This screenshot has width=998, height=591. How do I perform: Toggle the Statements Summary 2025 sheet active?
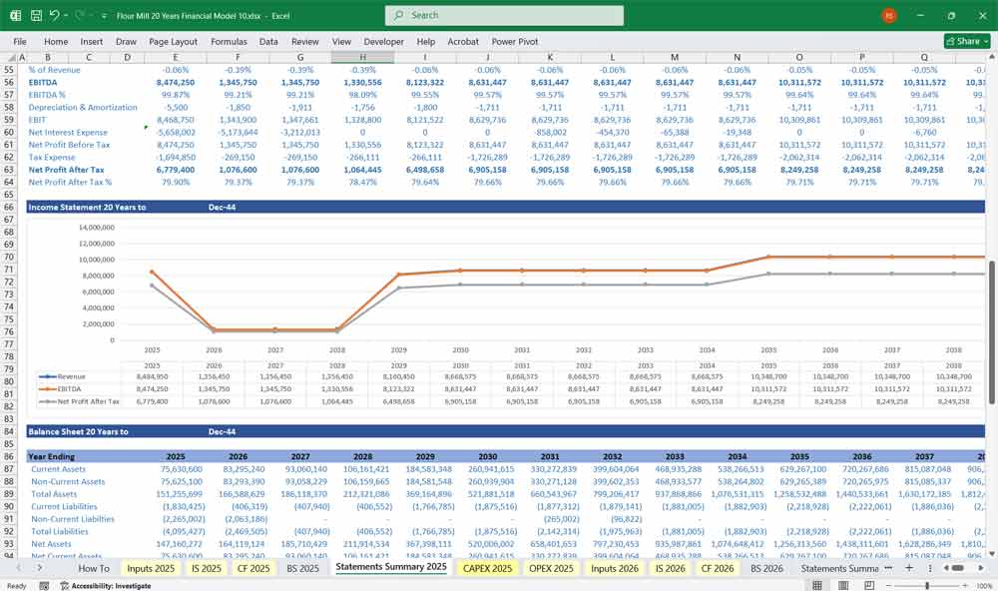coord(389,567)
